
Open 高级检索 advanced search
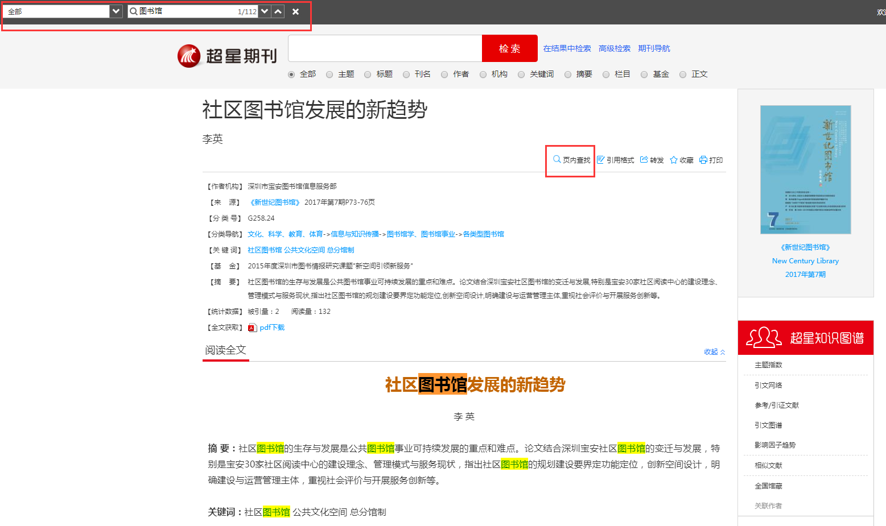coord(616,48)
